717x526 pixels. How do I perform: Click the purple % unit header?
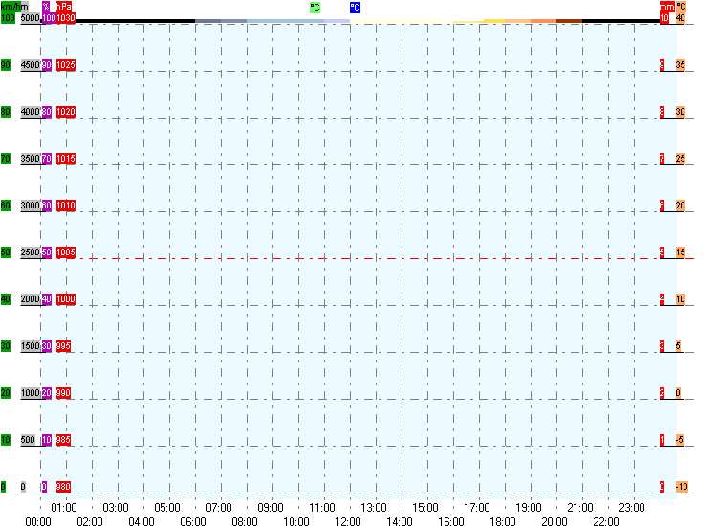pos(46,7)
